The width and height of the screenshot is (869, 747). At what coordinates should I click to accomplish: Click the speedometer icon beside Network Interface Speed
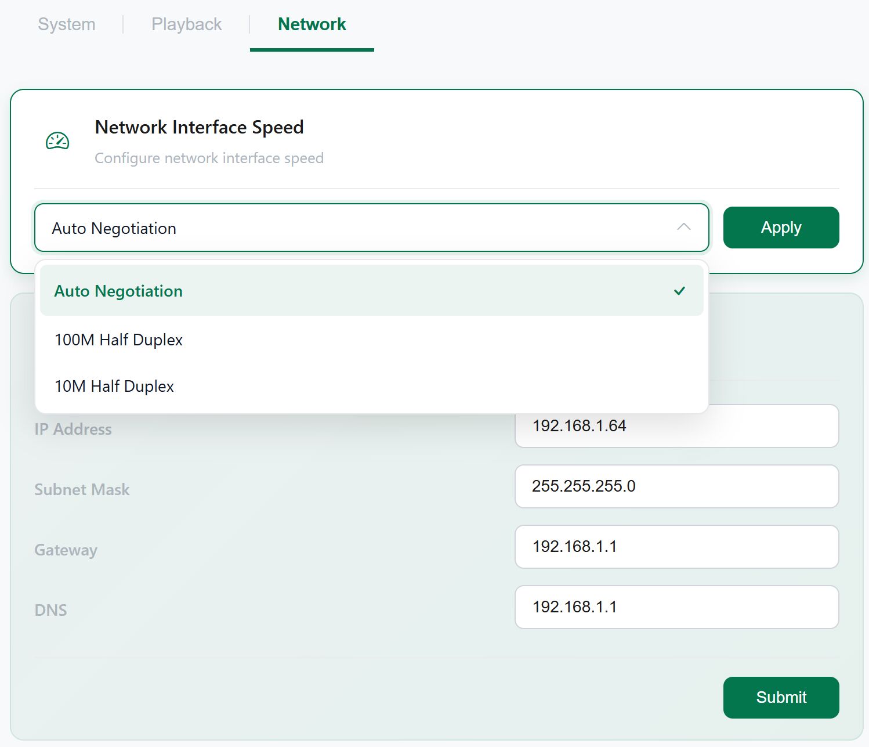(x=57, y=141)
